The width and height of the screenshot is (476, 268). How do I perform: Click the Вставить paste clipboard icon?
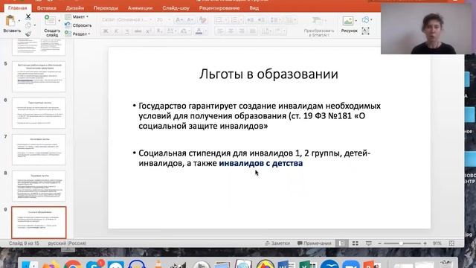pyautogui.click(x=10, y=21)
